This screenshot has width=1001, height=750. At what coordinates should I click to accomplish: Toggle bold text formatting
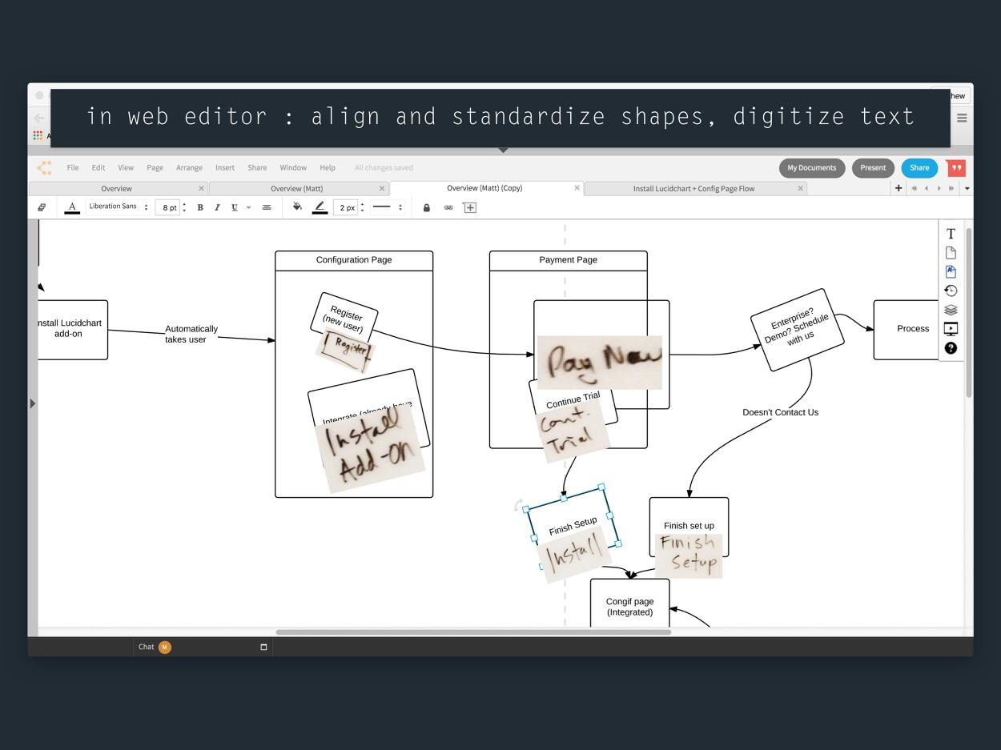(x=200, y=207)
